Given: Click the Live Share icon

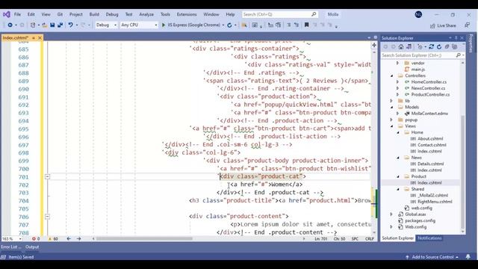Looking at the screenshot, I should pos(432,25).
